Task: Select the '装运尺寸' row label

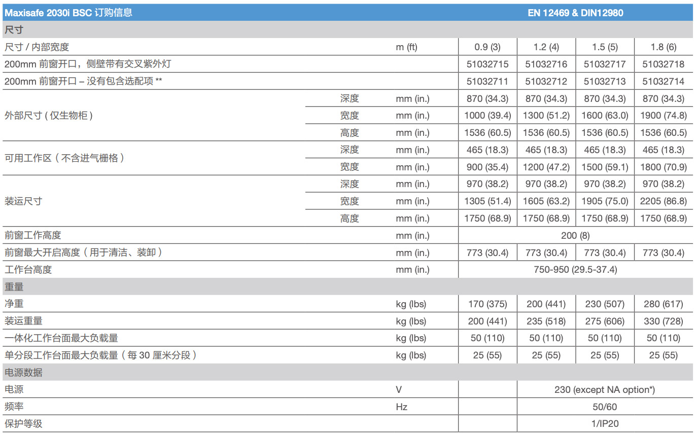Action: pos(23,201)
